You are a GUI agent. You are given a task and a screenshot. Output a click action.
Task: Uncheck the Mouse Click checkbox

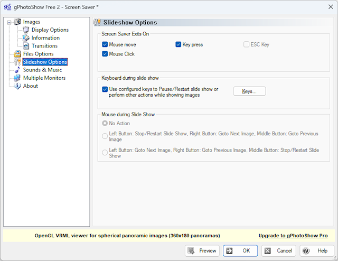[105, 54]
